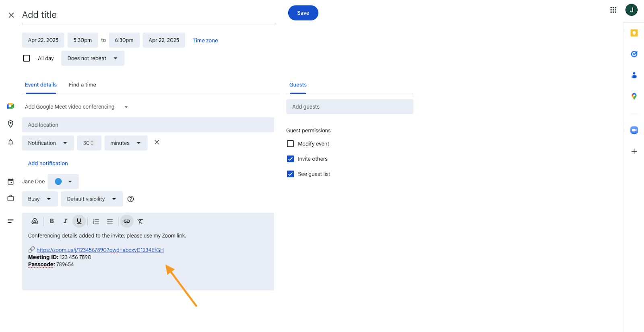Click the Add notification link
This screenshot has width=644, height=332.
click(48, 164)
